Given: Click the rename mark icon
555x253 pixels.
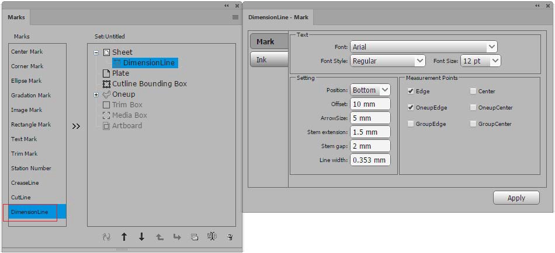Looking at the screenshot, I should [212, 237].
